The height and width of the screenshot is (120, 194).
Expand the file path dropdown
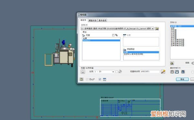[x=153, y=29]
